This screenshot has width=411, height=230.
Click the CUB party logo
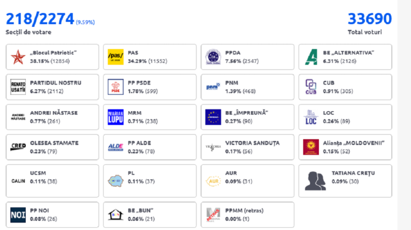click(x=311, y=87)
